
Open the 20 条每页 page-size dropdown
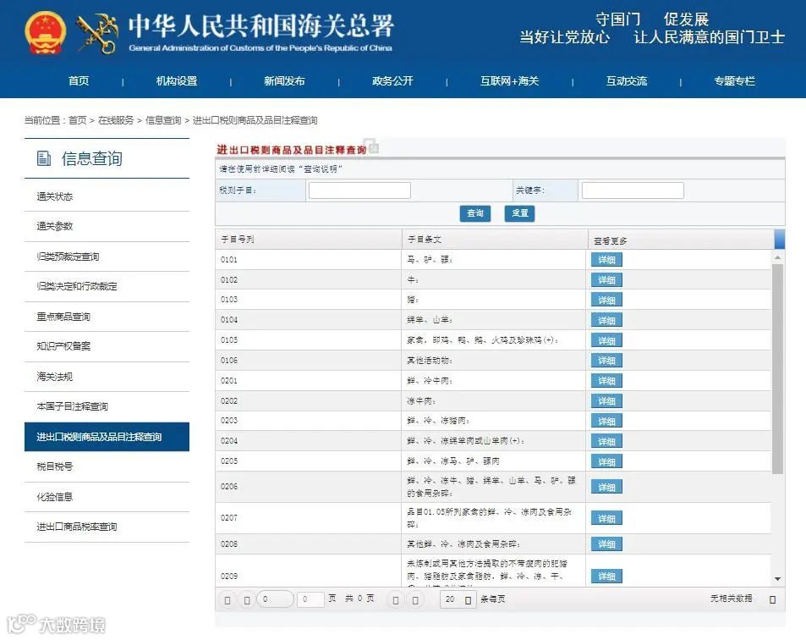coord(458,600)
